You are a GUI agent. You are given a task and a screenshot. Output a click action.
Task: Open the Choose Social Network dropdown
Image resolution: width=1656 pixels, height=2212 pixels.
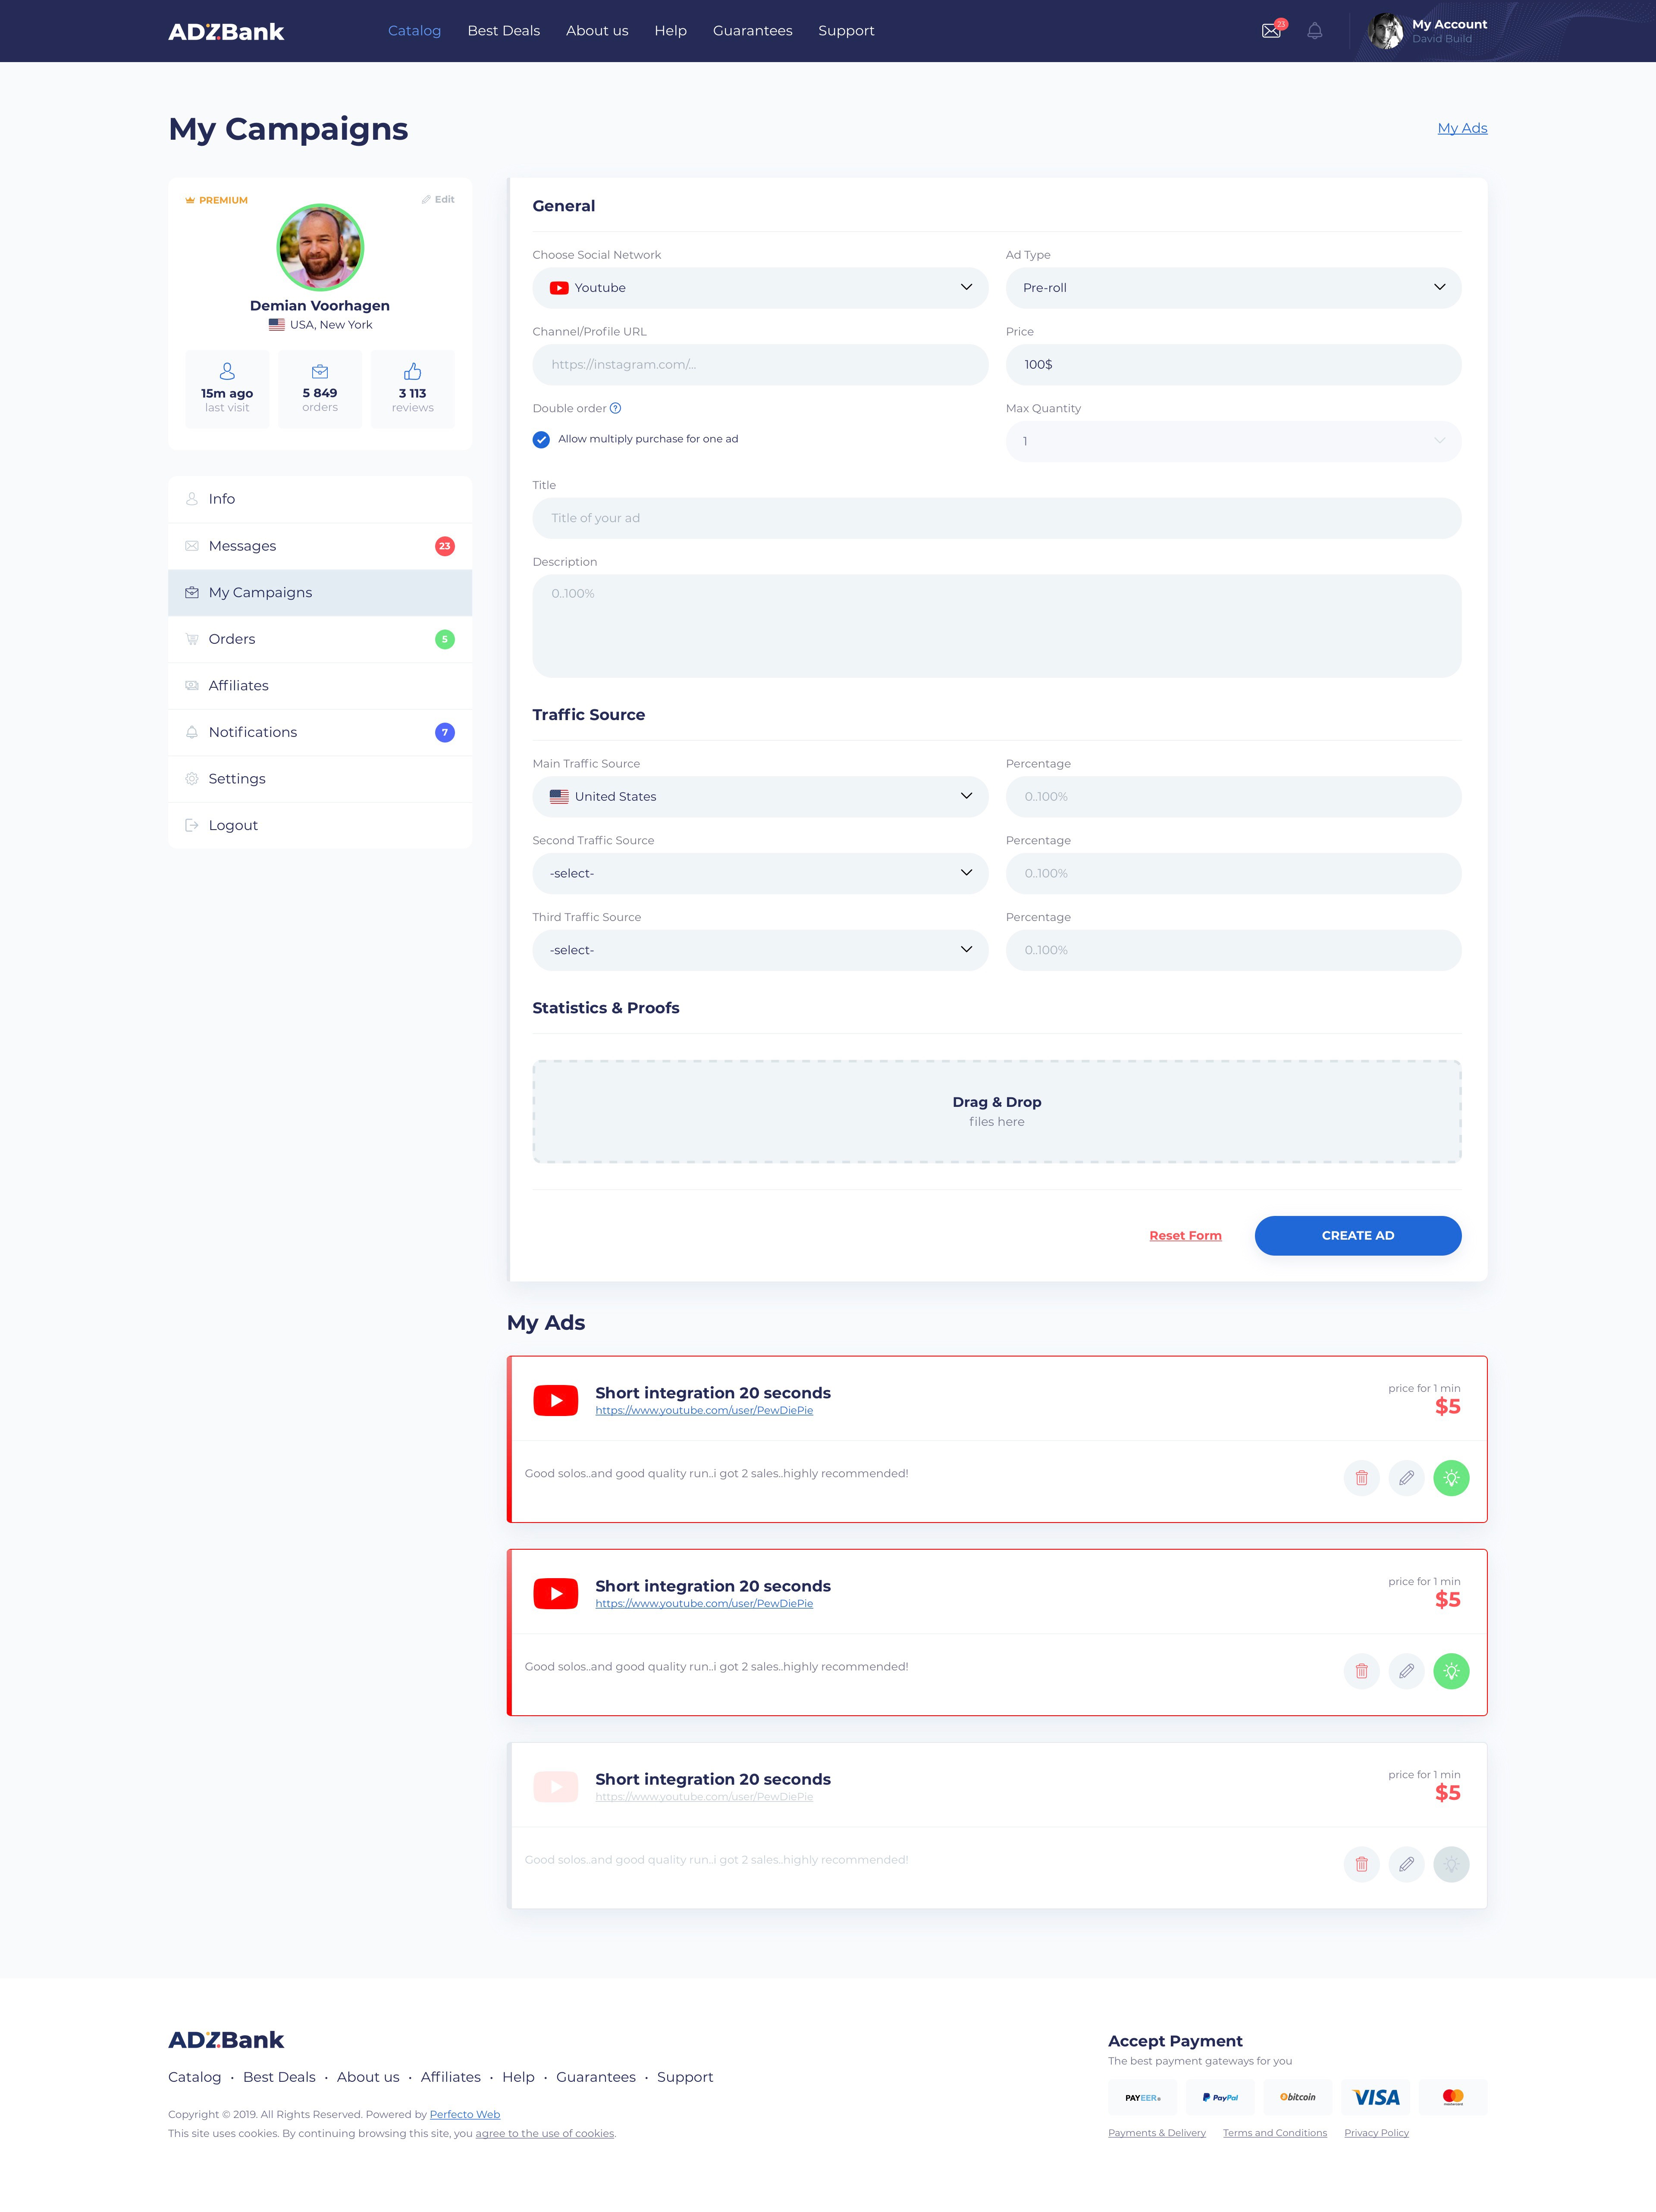(x=760, y=287)
